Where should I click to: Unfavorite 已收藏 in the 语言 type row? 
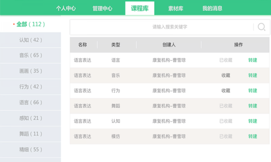pyautogui.click(x=226, y=60)
